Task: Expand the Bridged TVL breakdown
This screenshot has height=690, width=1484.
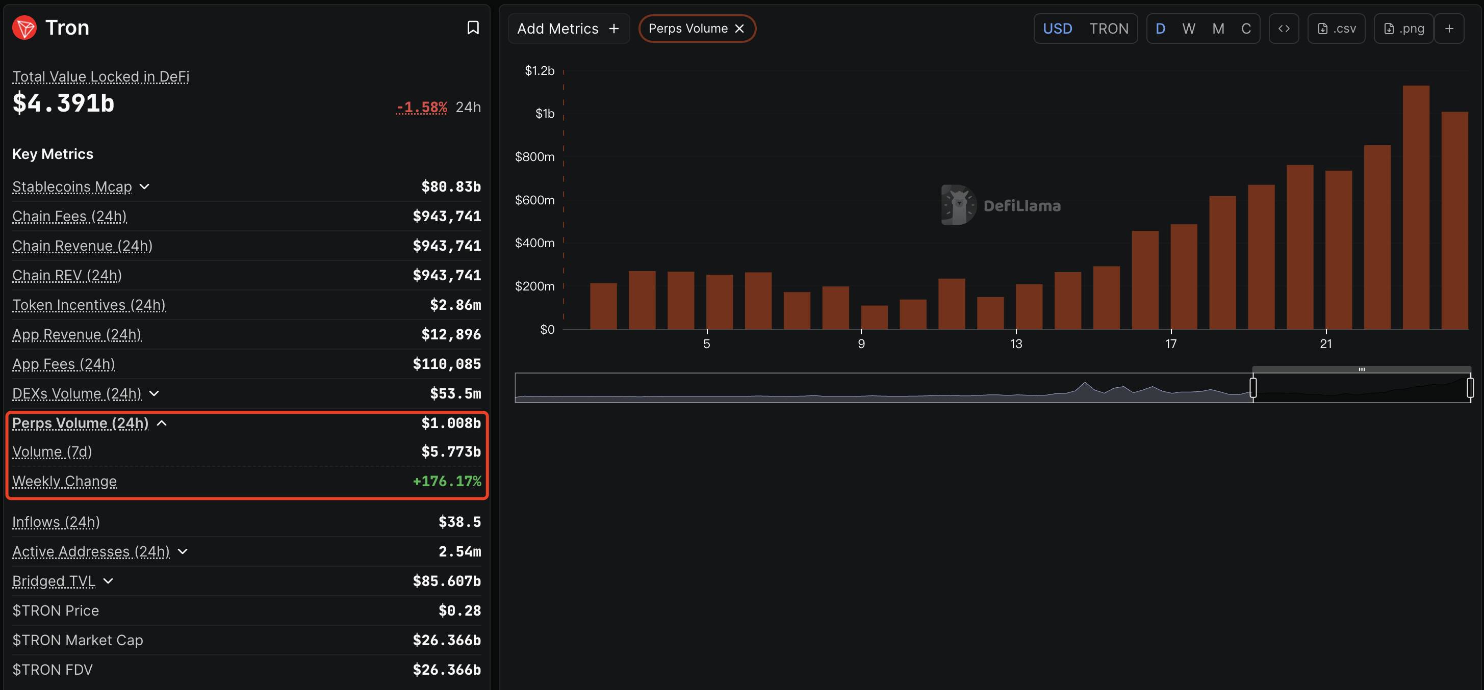Action: coord(108,581)
